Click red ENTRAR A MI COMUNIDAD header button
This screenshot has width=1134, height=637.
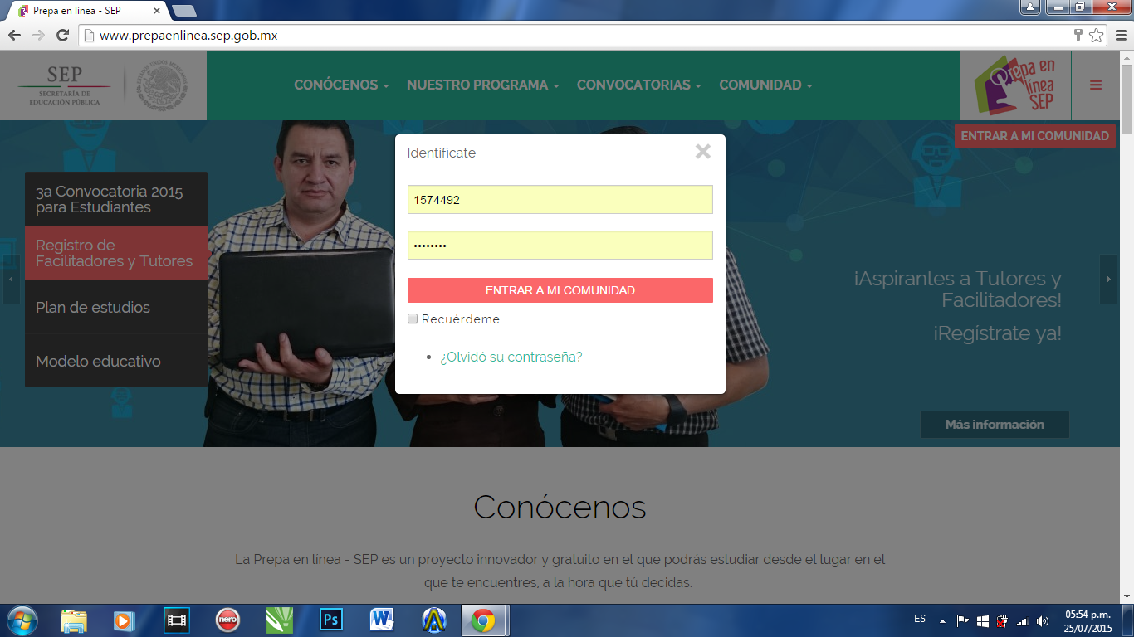coord(1034,136)
